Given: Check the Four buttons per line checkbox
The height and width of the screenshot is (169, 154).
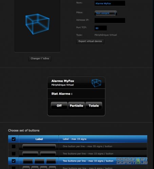Looking at the screenshot, I should click(x=14, y=168).
